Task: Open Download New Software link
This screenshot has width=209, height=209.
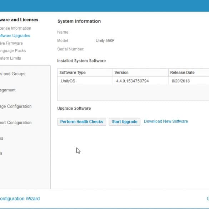Action: [x=166, y=121]
